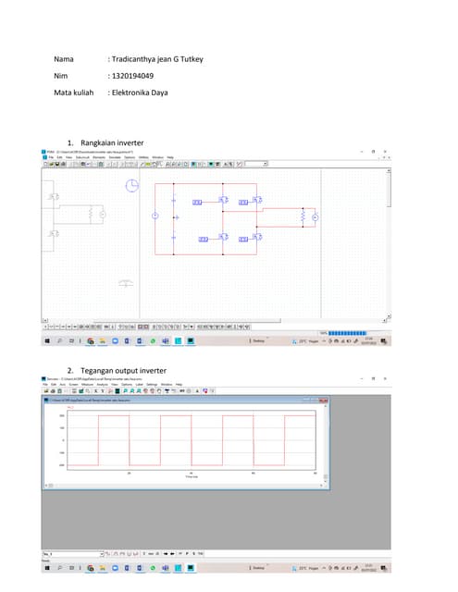
Task: Select the DC voltage source in circuit
Action: coord(155,216)
